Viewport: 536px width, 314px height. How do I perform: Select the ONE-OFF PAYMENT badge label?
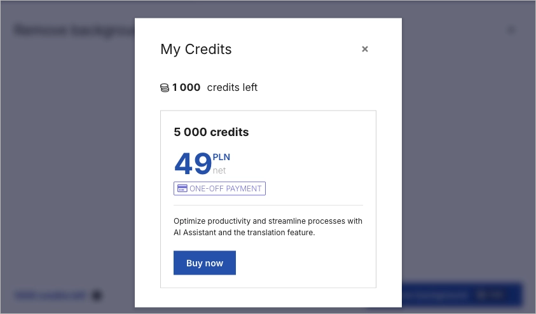(225, 189)
